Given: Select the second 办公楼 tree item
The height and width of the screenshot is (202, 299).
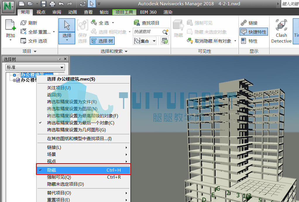Looking at the screenshot, I should tap(28, 80).
